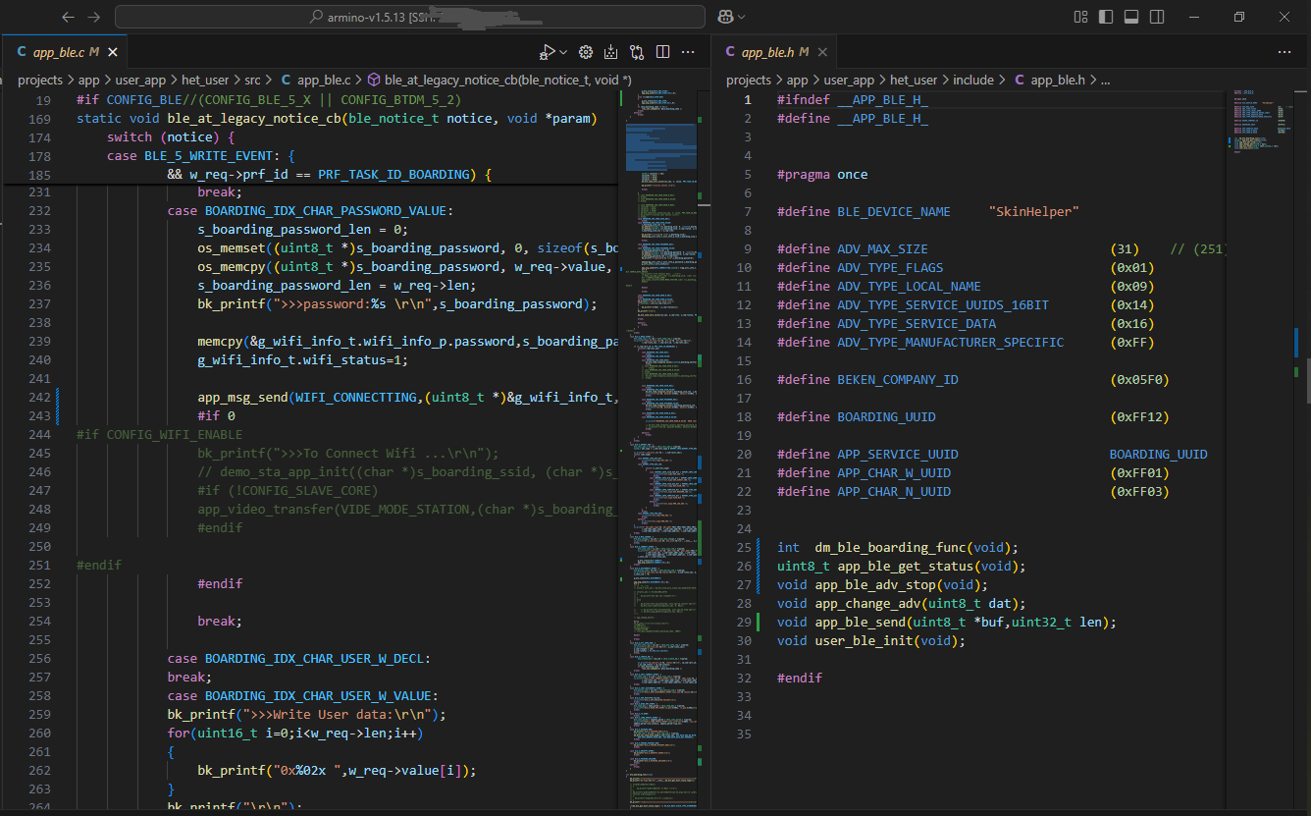Toggle the secondary side bar

coord(1157,17)
